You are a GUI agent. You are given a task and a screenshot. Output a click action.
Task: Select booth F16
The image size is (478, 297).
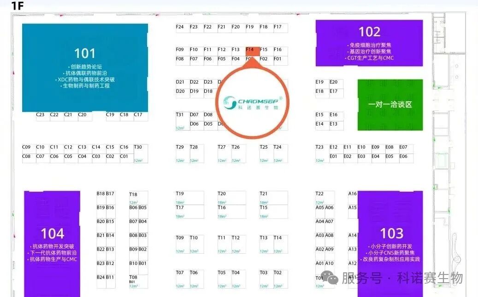coord(280,51)
